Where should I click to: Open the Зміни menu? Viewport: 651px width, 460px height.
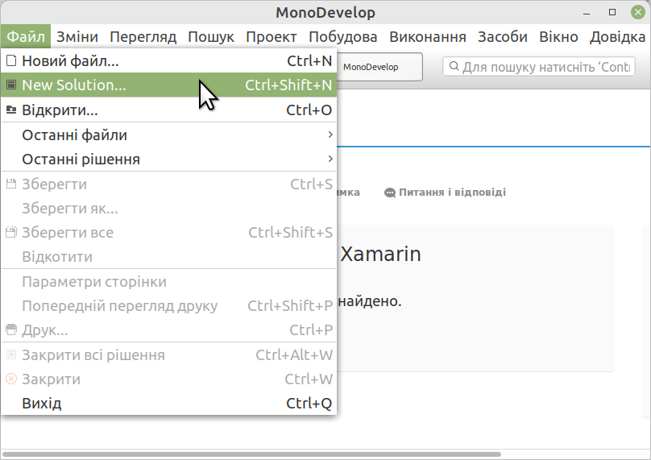(77, 36)
